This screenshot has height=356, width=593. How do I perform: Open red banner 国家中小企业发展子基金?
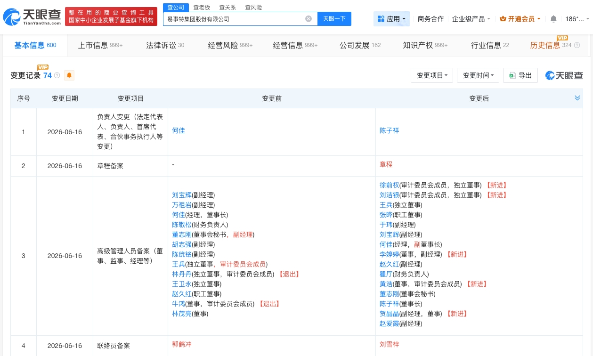tap(111, 16)
